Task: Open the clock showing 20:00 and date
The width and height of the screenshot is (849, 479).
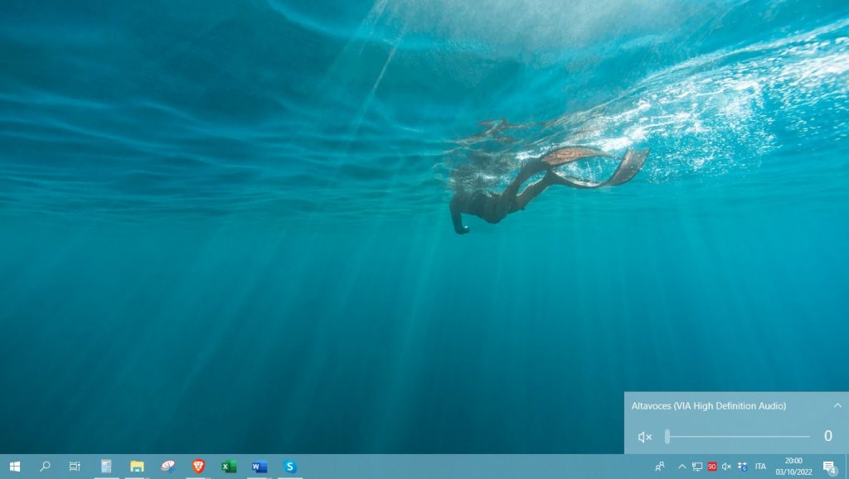Action: click(793, 467)
